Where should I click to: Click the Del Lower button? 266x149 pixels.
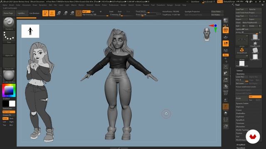(x=242, y=84)
